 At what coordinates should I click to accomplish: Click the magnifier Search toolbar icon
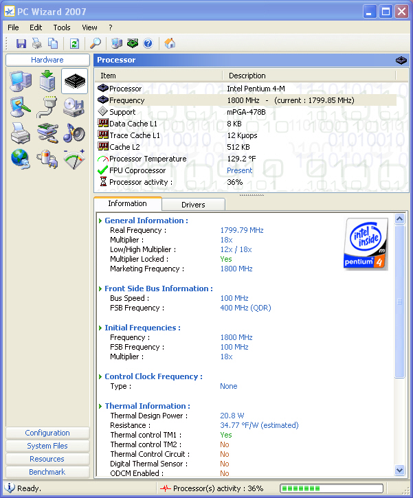click(x=96, y=43)
